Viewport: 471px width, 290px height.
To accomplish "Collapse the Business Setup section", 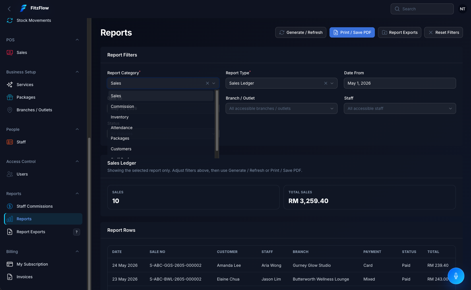I will [x=77, y=72].
